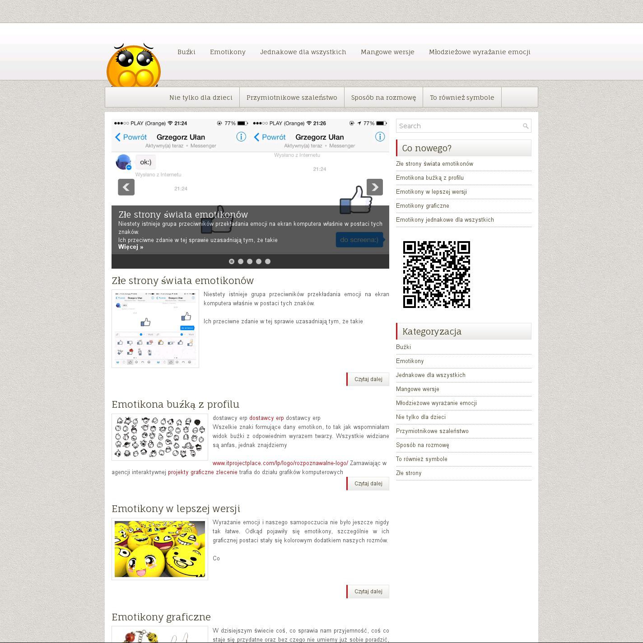Click the QR code image
Screen dimensions: 643x643
436,275
